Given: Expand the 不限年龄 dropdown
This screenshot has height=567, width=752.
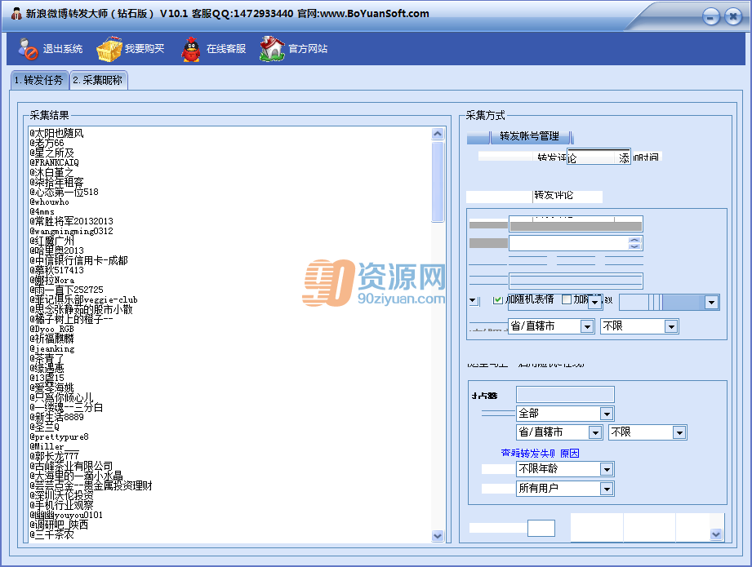Looking at the screenshot, I should click(x=606, y=469).
